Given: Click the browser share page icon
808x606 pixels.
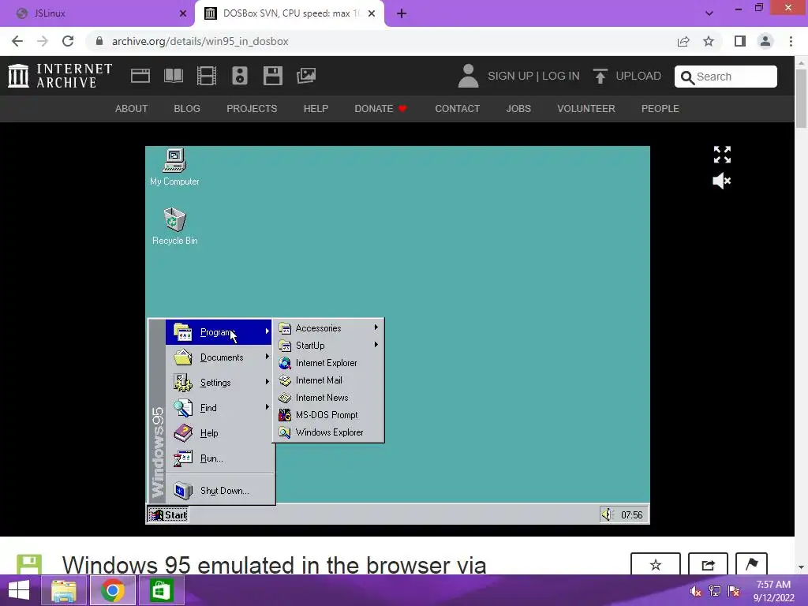Looking at the screenshot, I should coord(683,41).
